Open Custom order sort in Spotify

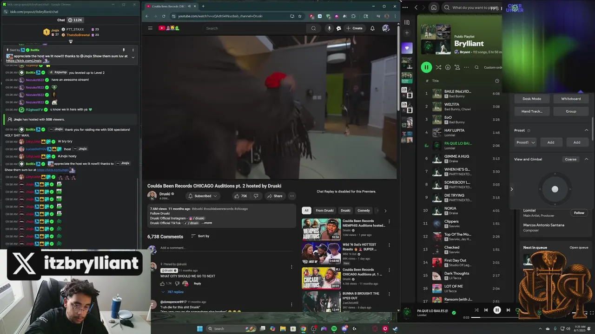pyautogui.click(x=493, y=67)
